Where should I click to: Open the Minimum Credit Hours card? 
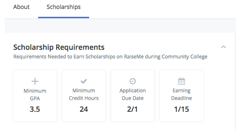click(x=84, y=96)
